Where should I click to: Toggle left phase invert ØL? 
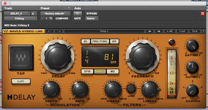tap(86, 41)
